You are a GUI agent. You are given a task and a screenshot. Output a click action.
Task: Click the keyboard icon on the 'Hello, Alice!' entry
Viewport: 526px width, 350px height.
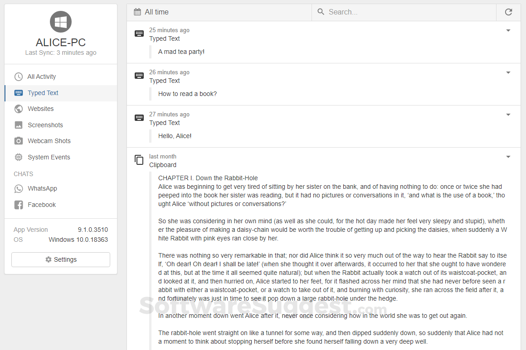[139, 118]
